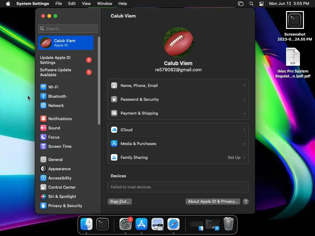Click the Media & Purchases App Store icon
The image size is (315, 236).
[x=114, y=144]
